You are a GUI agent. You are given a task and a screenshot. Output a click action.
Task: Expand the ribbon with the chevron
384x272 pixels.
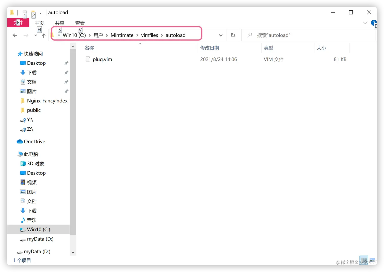pos(365,23)
